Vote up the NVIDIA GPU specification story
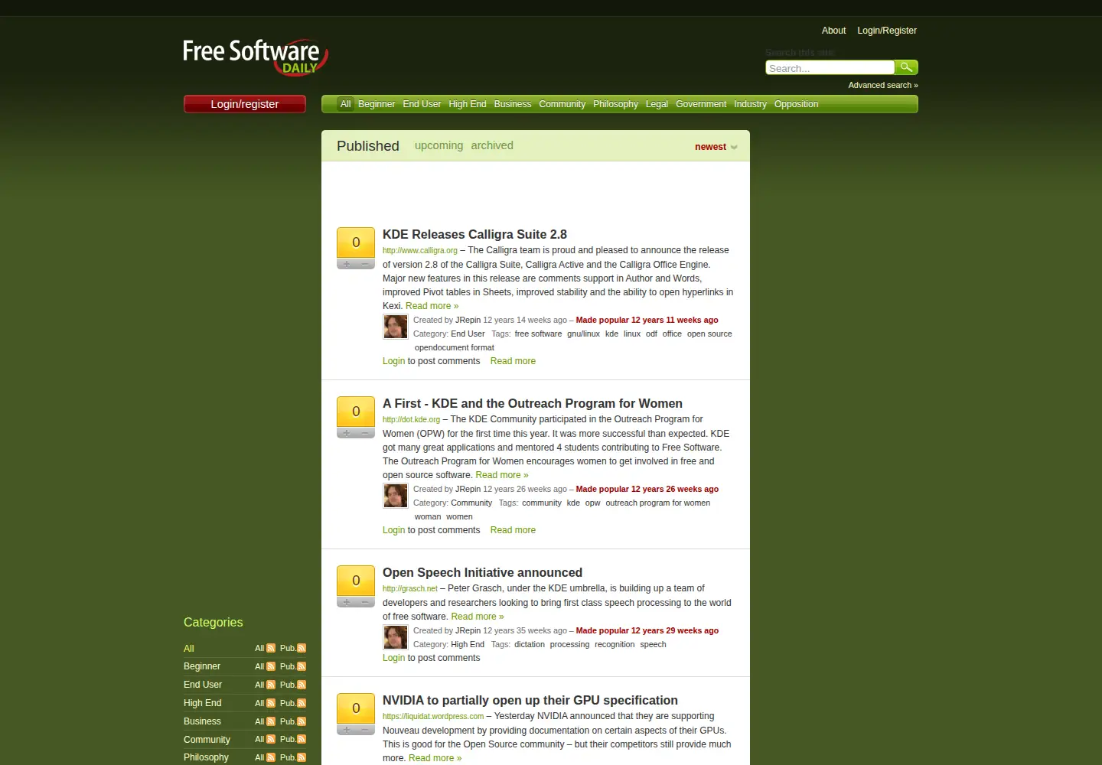1102x765 pixels. tap(347, 730)
